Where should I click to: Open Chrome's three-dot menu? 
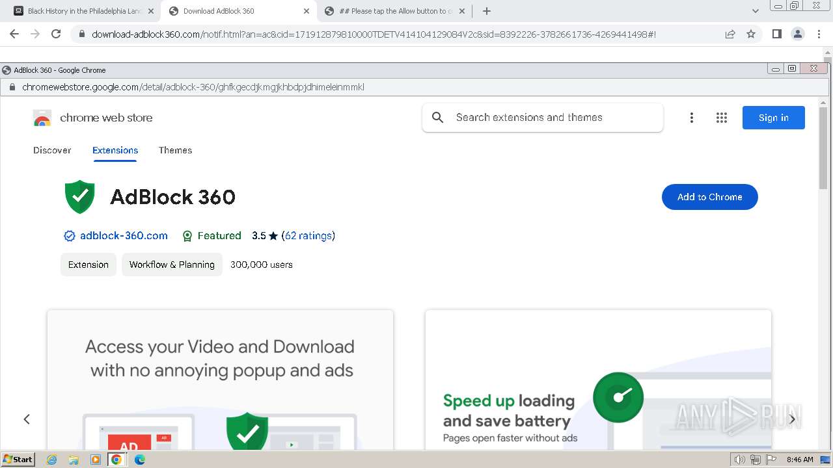(819, 34)
